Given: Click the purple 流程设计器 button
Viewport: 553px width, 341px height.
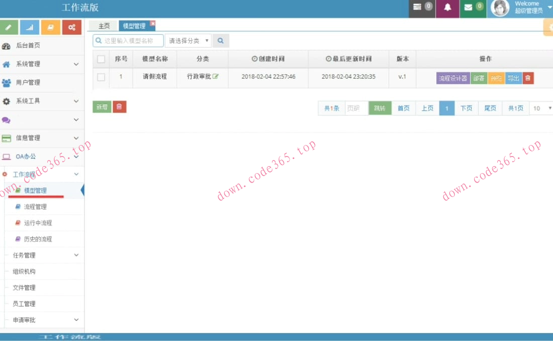Looking at the screenshot, I should pyautogui.click(x=452, y=78).
